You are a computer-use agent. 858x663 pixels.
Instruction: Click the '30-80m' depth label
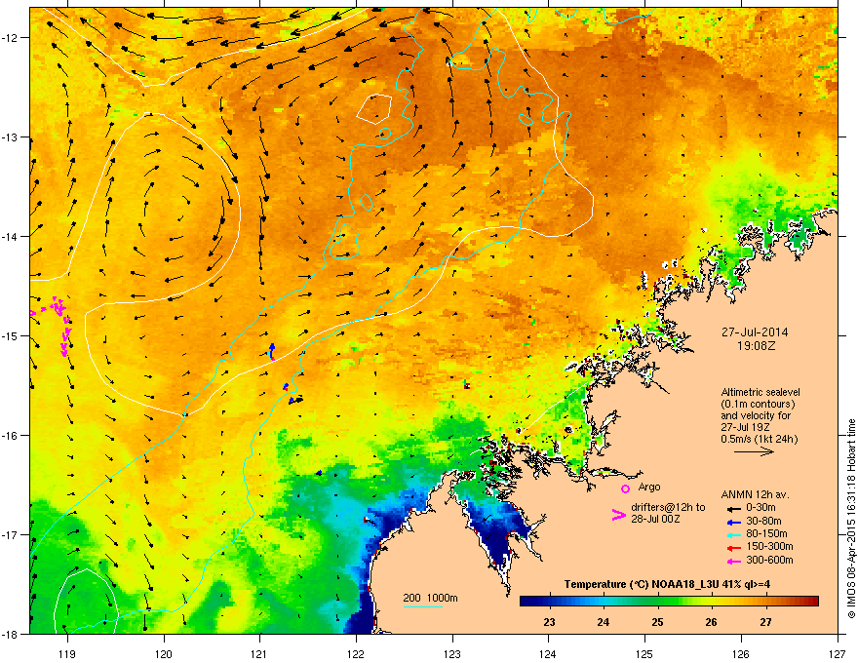[763, 522]
